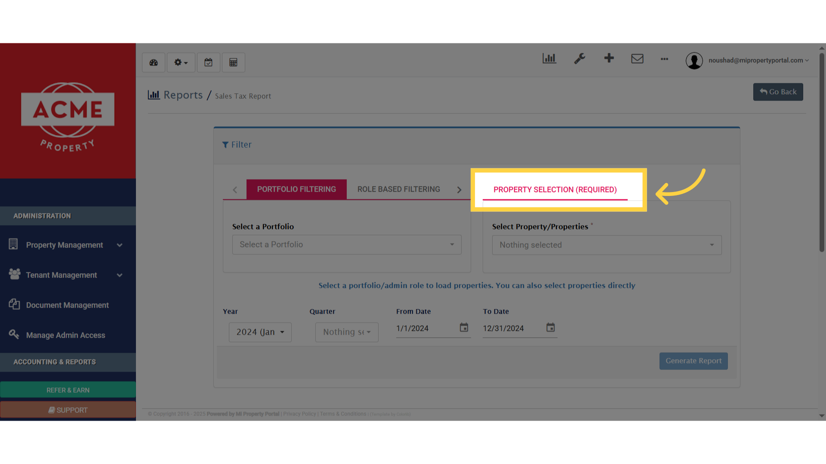
Task: Open the wrench tools icon
Action: click(579, 58)
